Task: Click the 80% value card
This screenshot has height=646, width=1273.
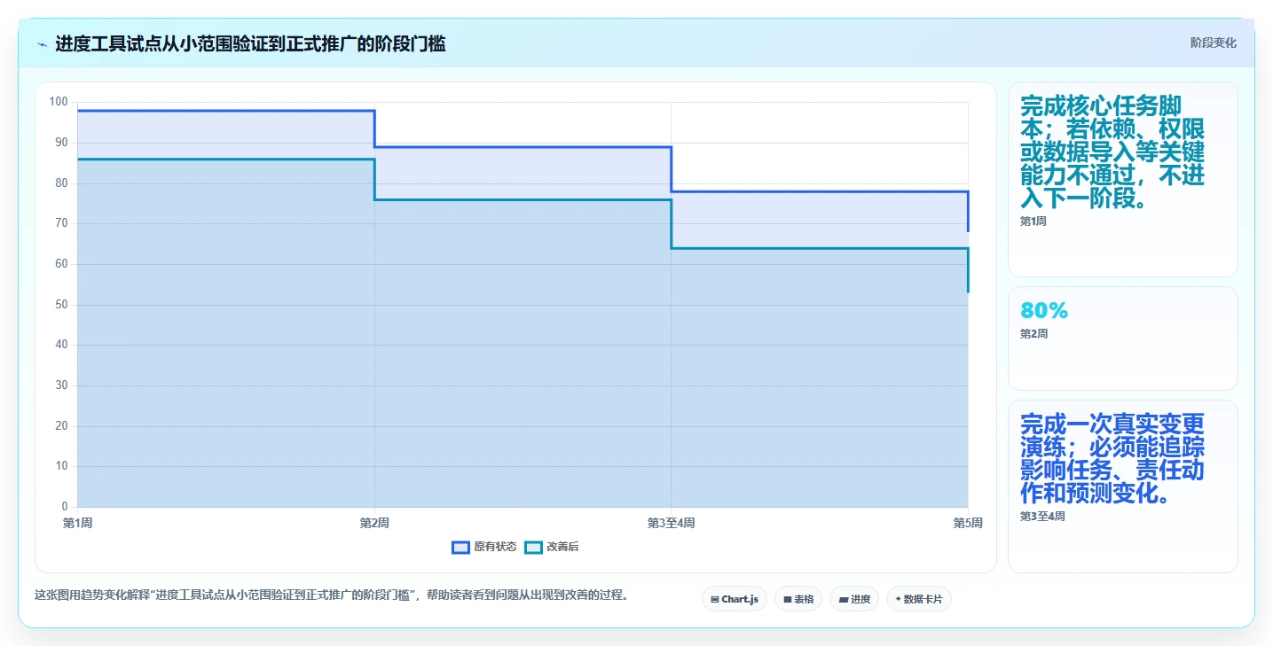Action: [x=1122, y=339]
